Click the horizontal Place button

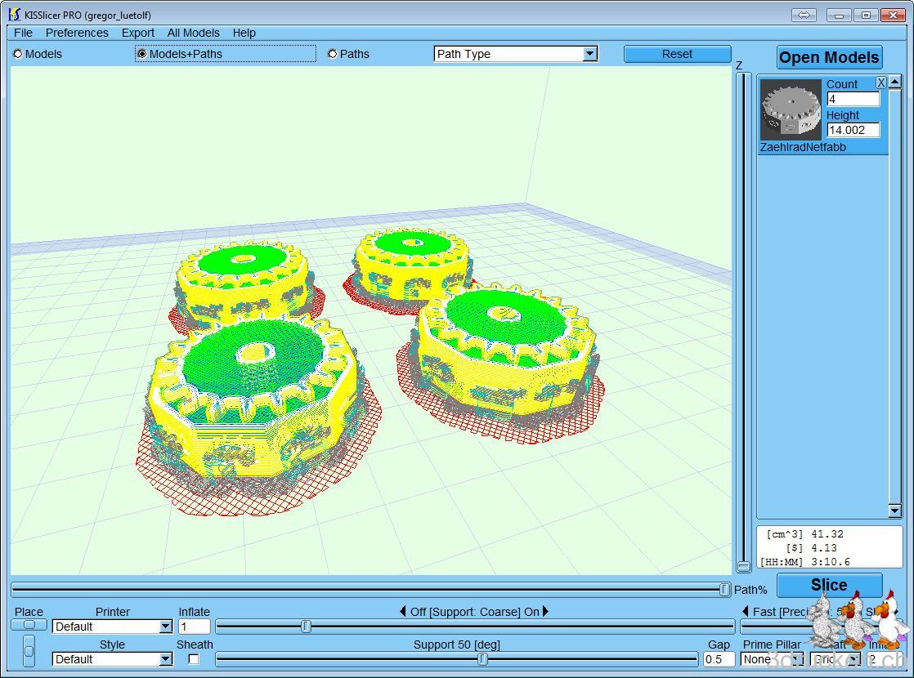tap(29, 625)
